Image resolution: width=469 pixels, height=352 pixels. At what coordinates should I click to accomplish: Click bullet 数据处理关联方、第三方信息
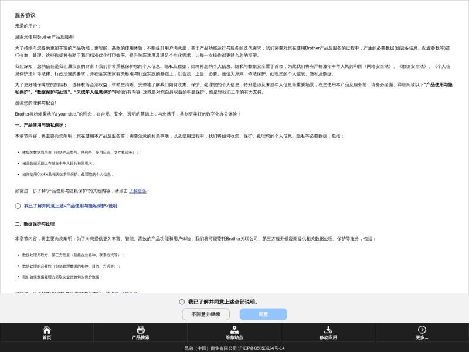[73, 255]
